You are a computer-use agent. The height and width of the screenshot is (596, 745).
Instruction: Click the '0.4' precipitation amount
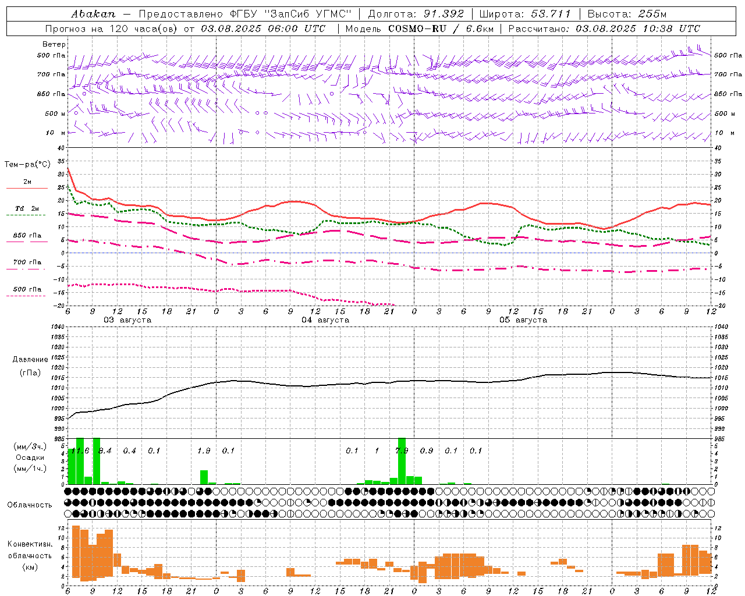(x=129, y=450)
